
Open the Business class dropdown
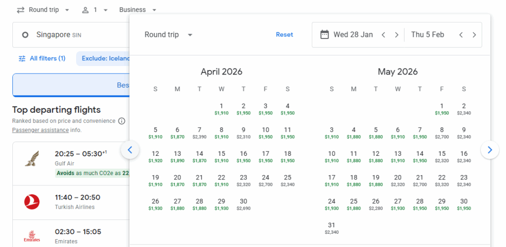tap(138, 10)
